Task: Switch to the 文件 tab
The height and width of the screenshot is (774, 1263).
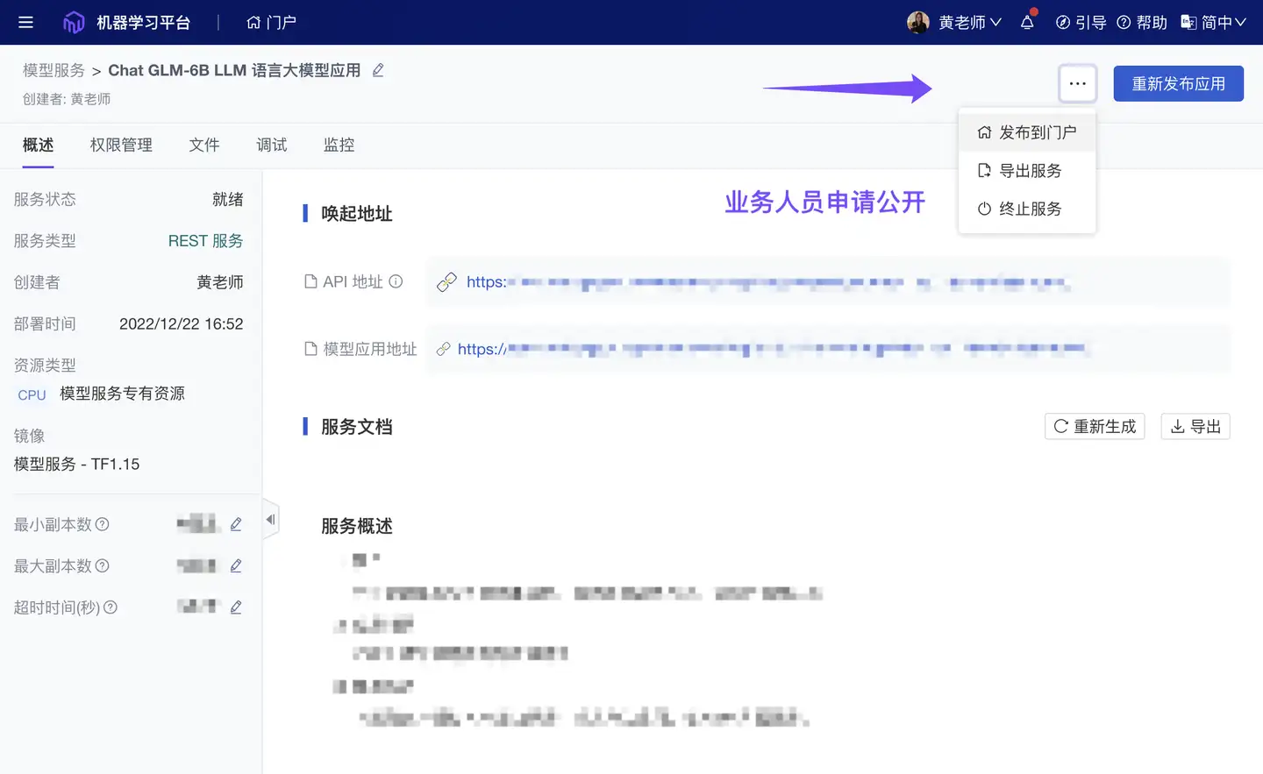Action: tap(204, 145)
